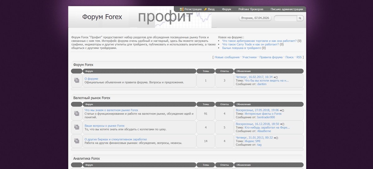The width and height of the screenshot is (373, 169).
Task: Open Рейтинг брокеров menu item
Action: 251,9
